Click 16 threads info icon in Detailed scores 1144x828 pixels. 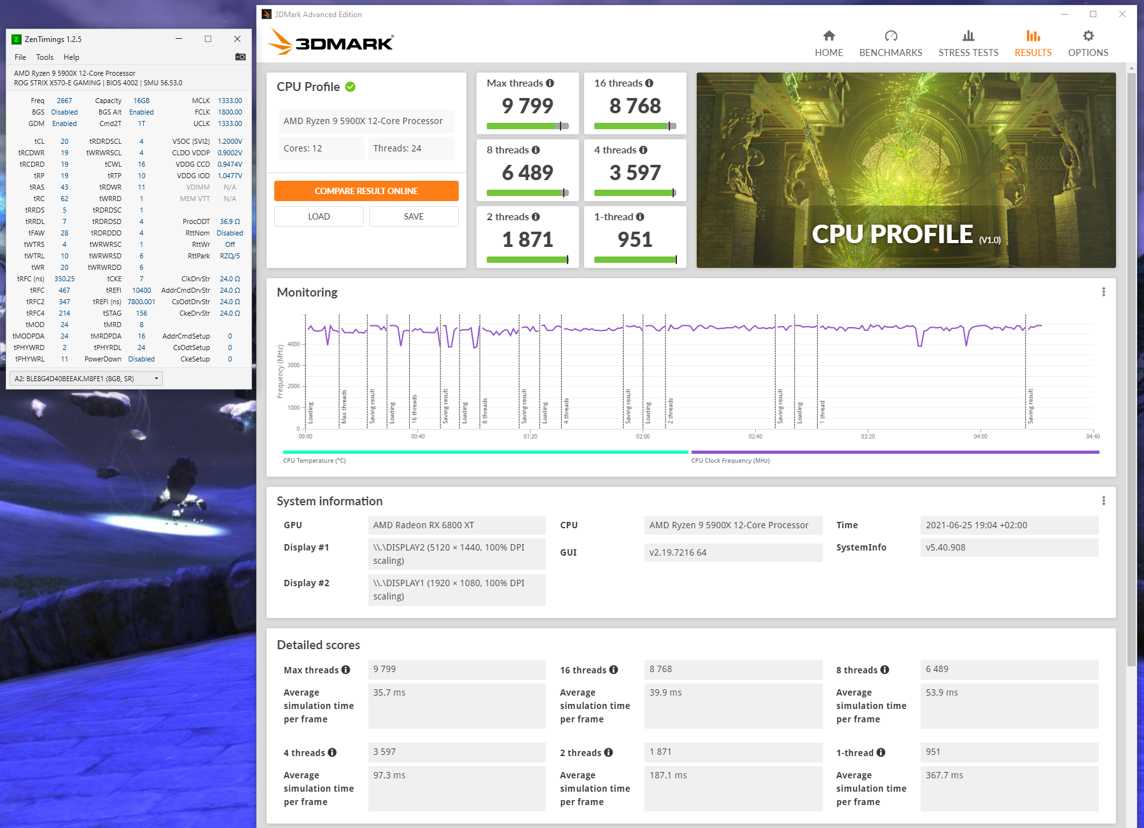click(x=613, y=670)
